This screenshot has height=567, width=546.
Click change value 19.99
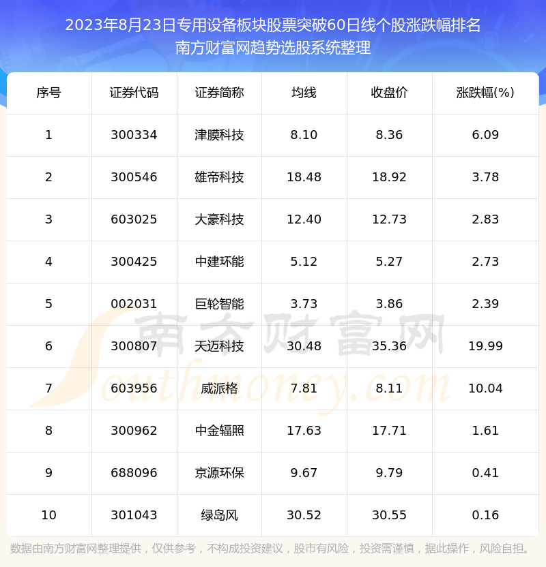[485, 346]
